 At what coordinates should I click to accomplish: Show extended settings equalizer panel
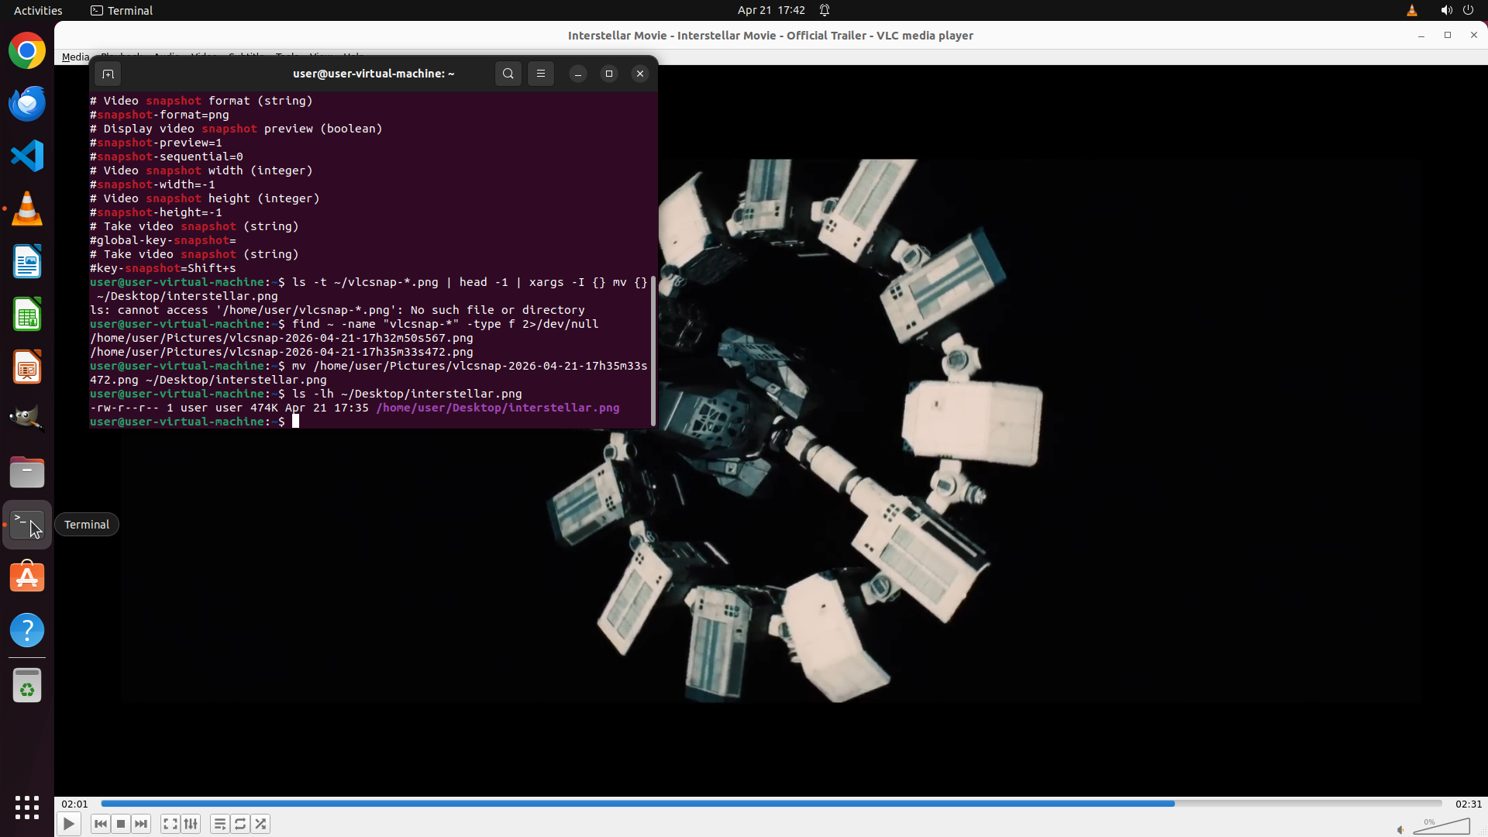(191, 824)
